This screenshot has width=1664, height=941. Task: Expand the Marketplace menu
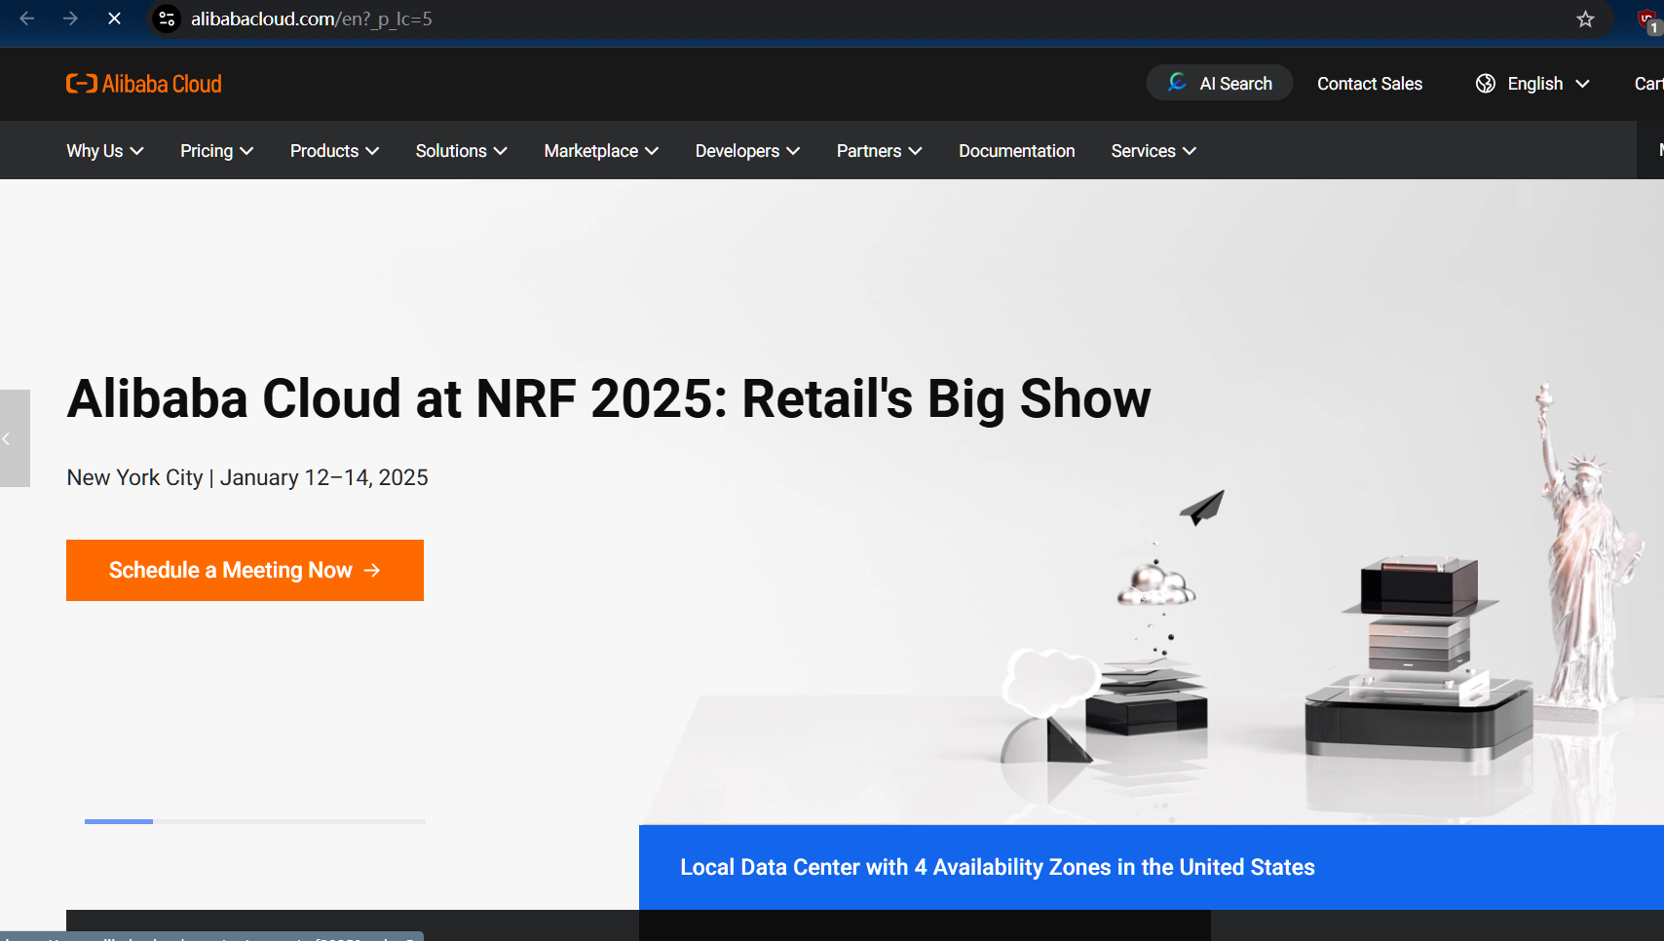[x=601, y=151]
